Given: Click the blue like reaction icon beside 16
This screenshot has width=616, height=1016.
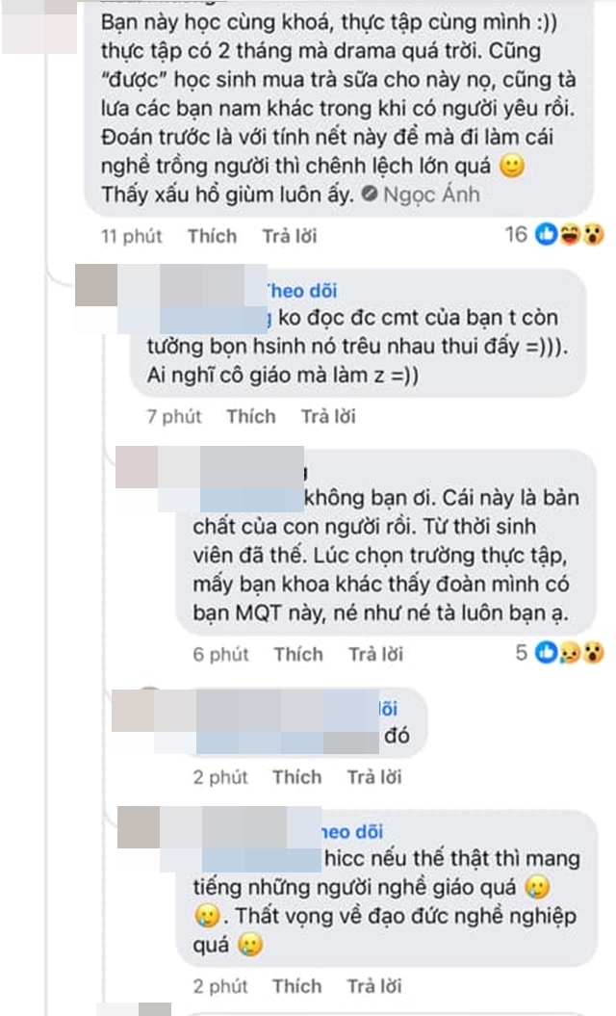Looking at the screenshot, I should pos(546,235).
